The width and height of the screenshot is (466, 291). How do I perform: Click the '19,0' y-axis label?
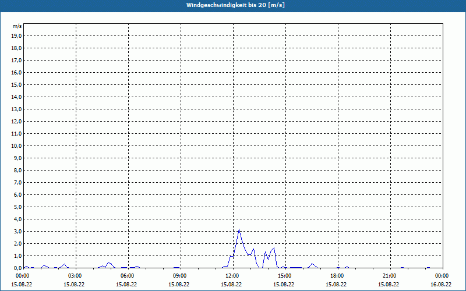[x=16, y=36]
